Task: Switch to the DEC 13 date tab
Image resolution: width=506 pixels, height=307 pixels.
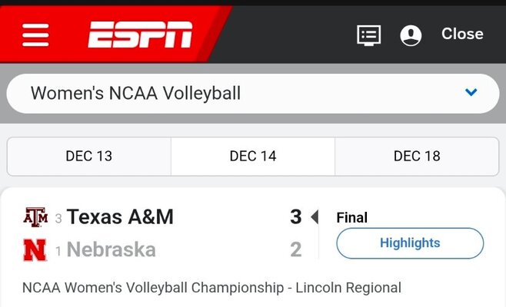Action: pos(89,156)
